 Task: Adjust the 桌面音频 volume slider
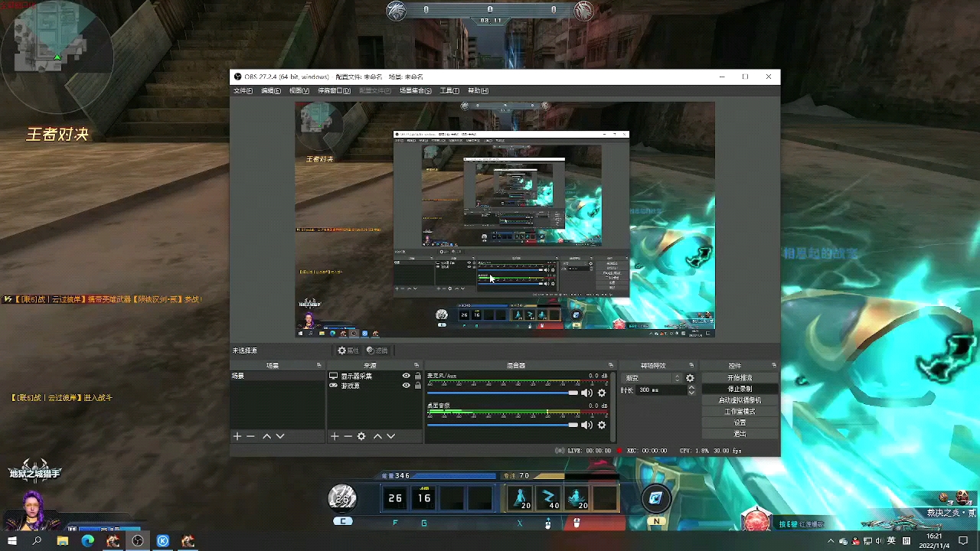[502, 425]
